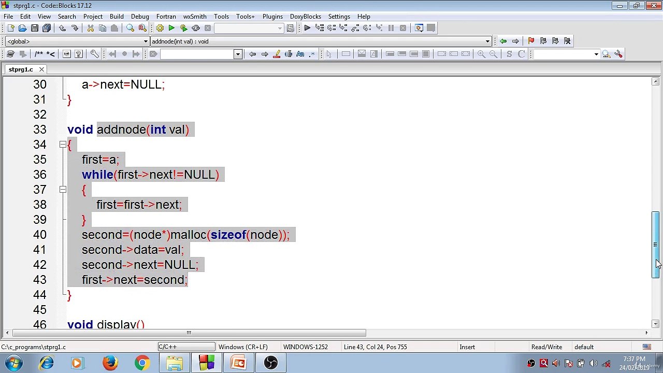The image size is (663, 373).
Task: Click the Open file icon
Action: click(x=22, y=28)
